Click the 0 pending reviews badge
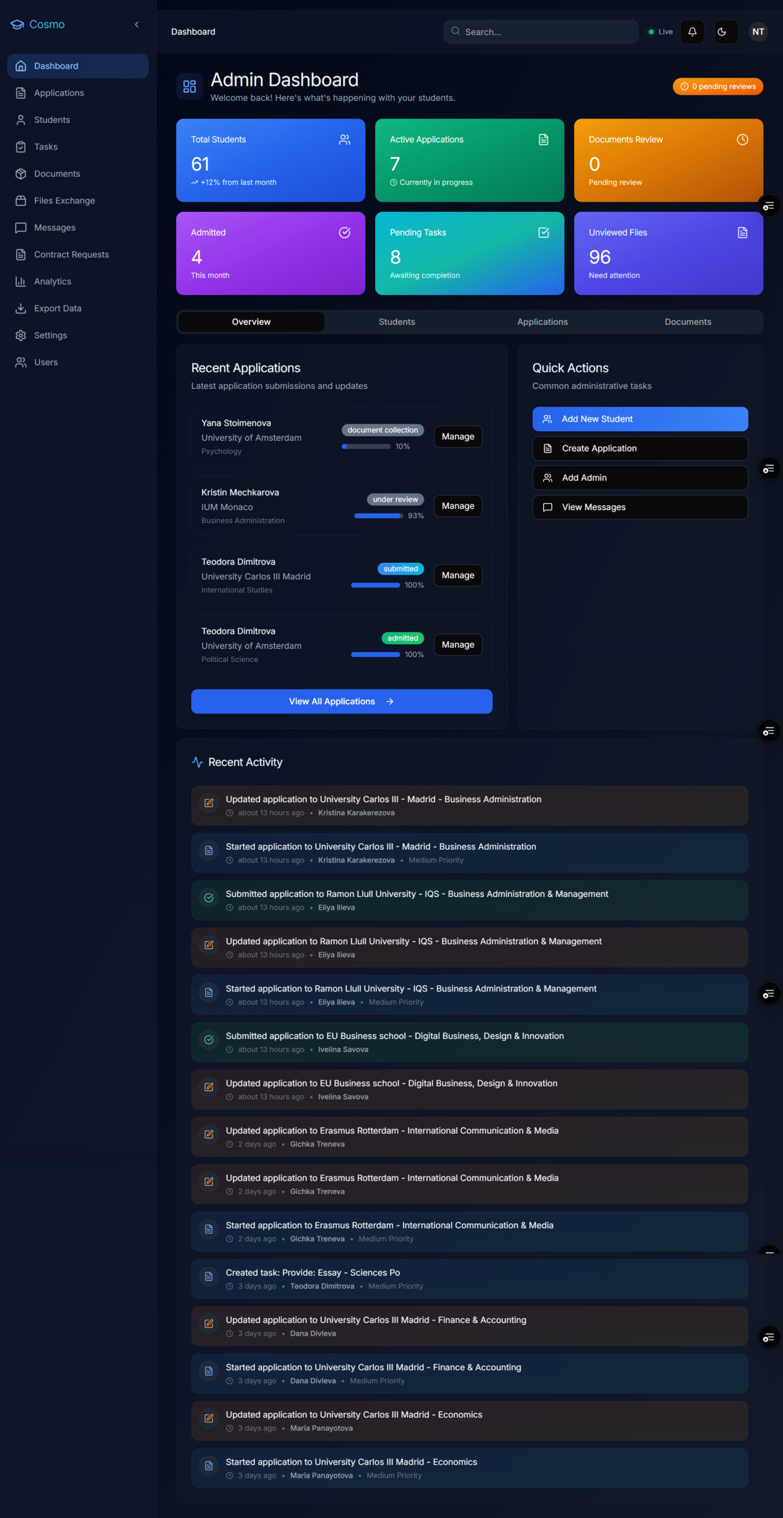Image resolution: width=783 pixels, height=1518 pixels. (717, 87)
